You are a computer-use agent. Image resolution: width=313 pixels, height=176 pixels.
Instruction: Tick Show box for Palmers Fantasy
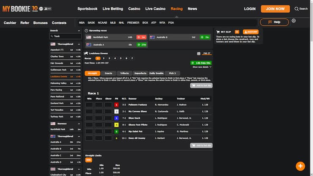[x=108, y=104]
